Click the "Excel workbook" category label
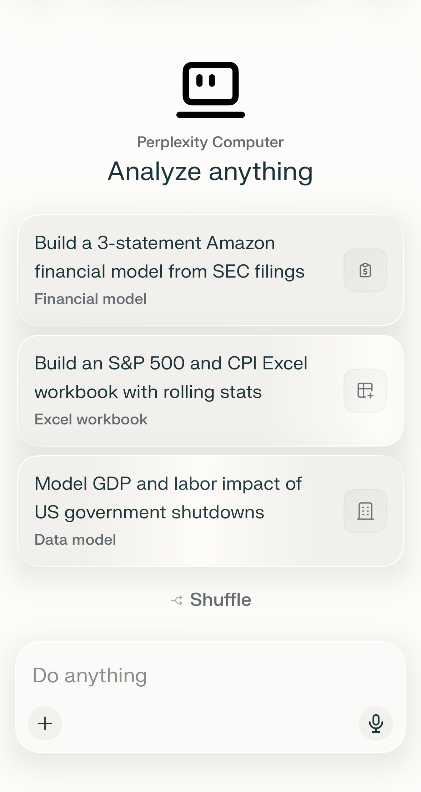The width and height of the screenshot is (421, 792). 91,419
